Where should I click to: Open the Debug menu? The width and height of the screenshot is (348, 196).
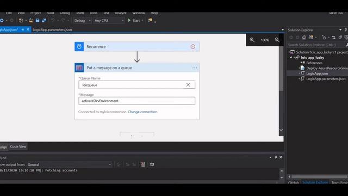tap(65, 13)
